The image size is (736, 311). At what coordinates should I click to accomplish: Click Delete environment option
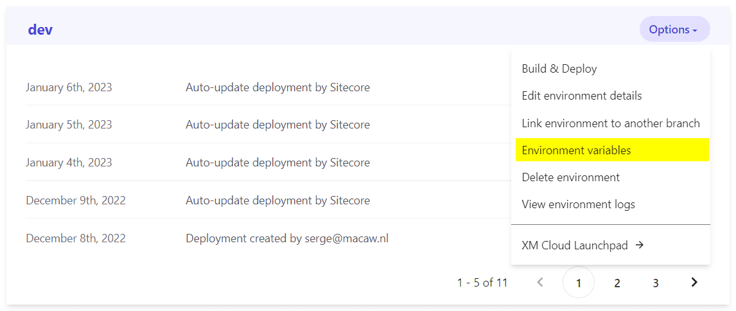(x=570, y=177)
